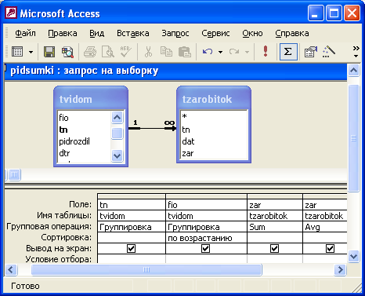
Task: Expand the toolbar options chevron
Action: click(356, 52)
